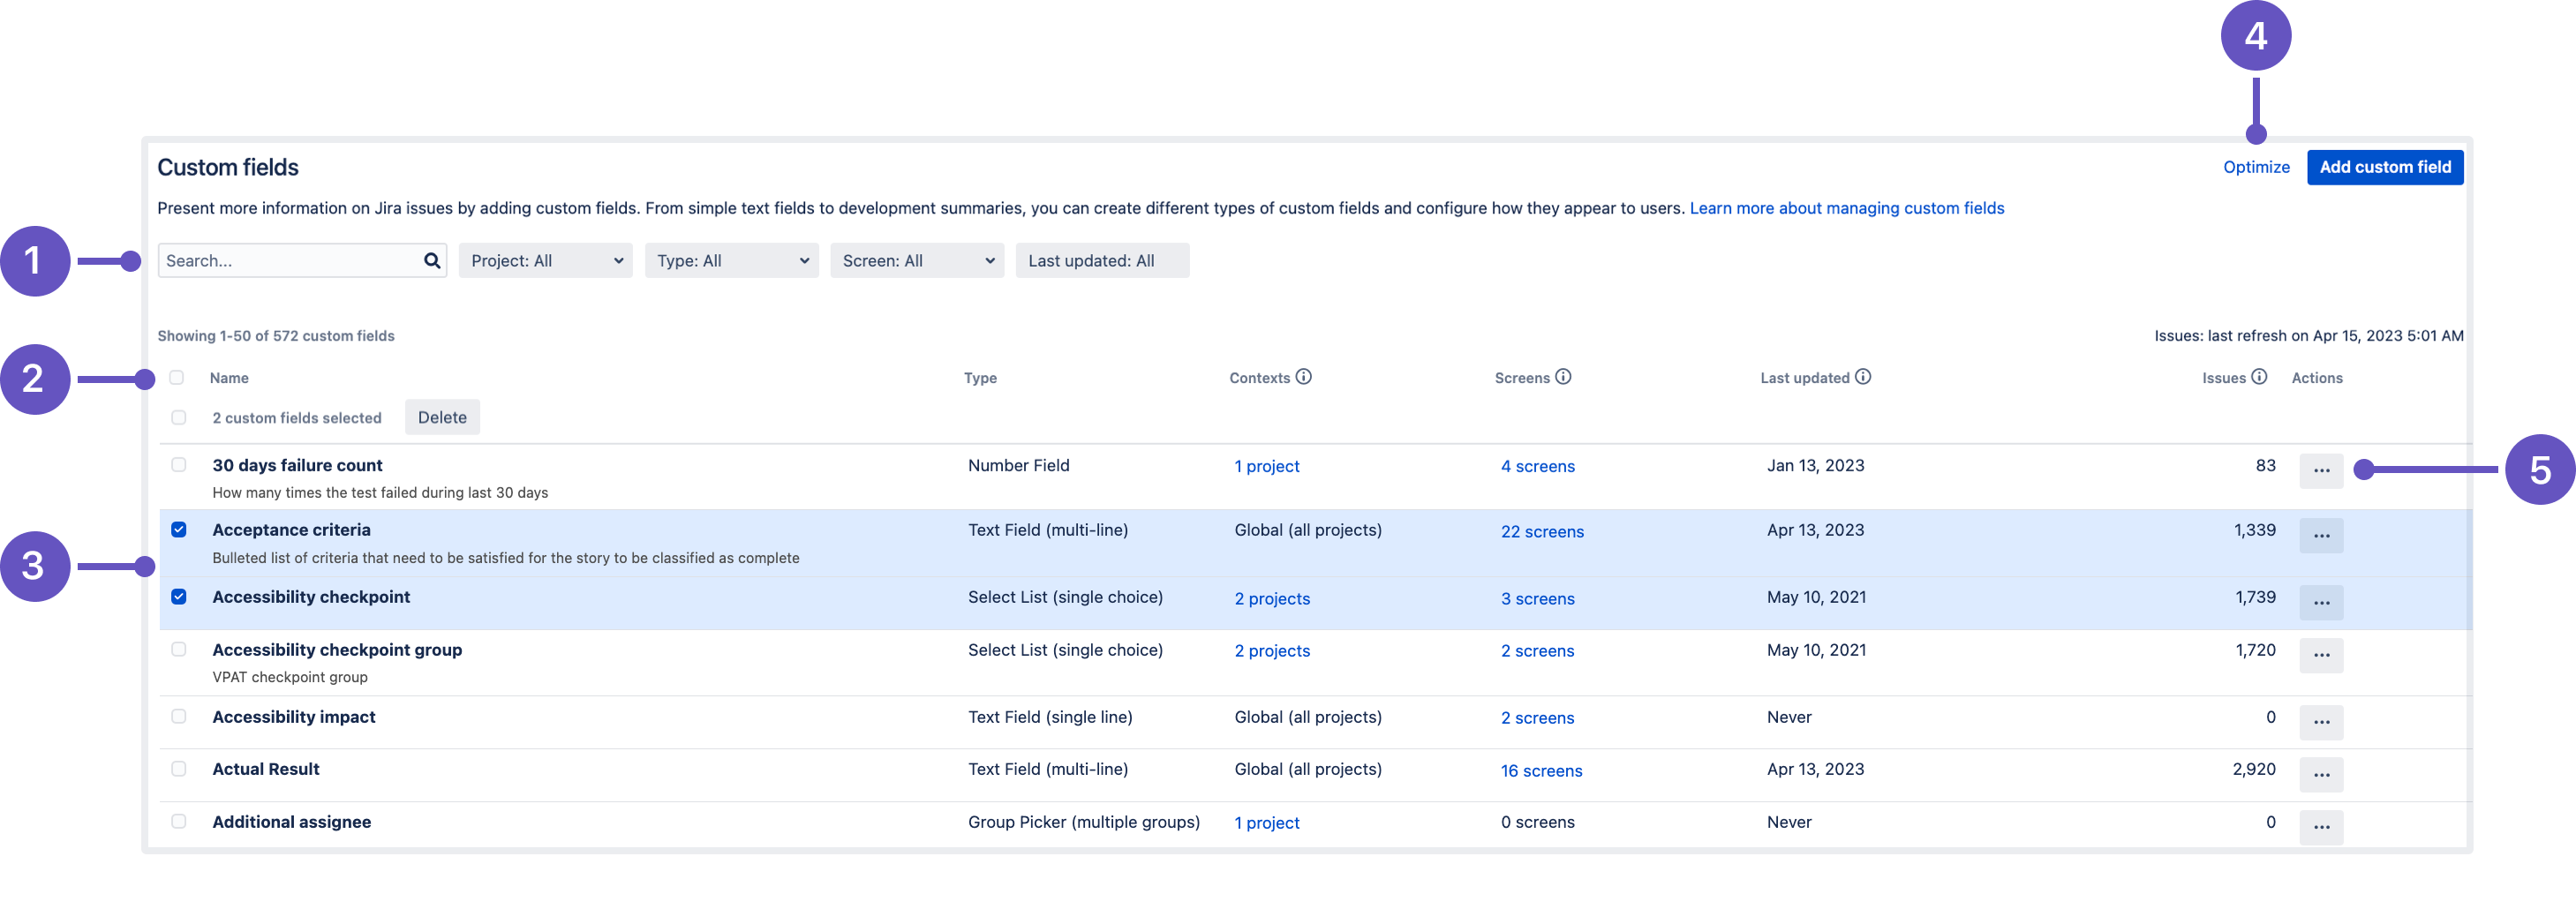The image size is (2576, 909).
Task: Toggle select-all checkbox beside Name header
Action: click(177, 378)
